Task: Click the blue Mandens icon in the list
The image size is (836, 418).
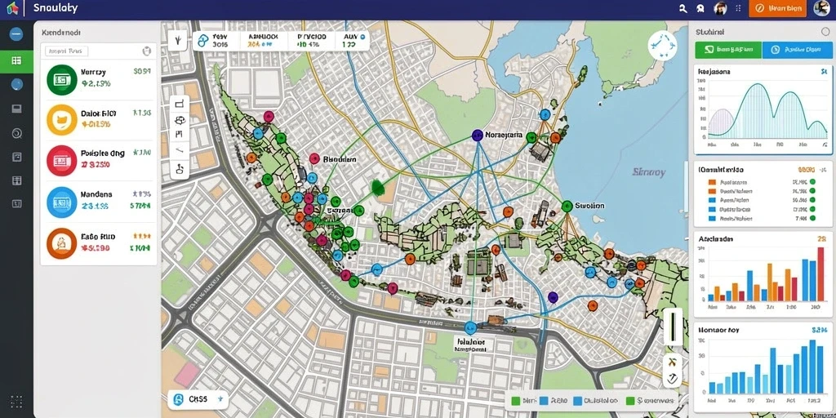Action: point(62,202)
